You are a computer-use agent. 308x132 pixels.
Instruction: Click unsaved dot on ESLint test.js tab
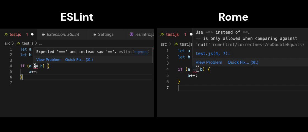click(x=32, y=34)
